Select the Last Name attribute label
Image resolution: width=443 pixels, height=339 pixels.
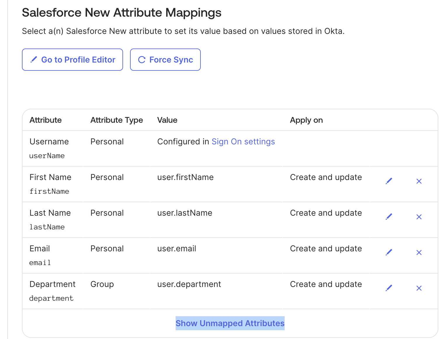click(50, 213)
